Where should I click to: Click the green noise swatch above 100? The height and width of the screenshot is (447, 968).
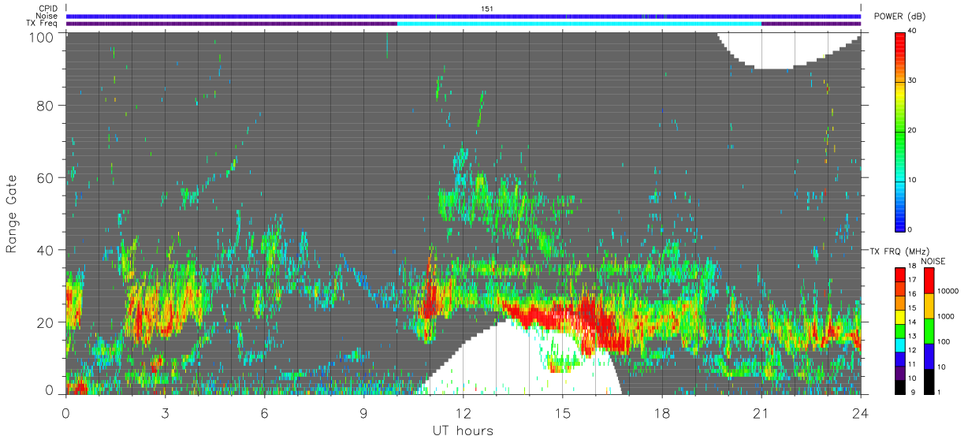click(929, 331)
